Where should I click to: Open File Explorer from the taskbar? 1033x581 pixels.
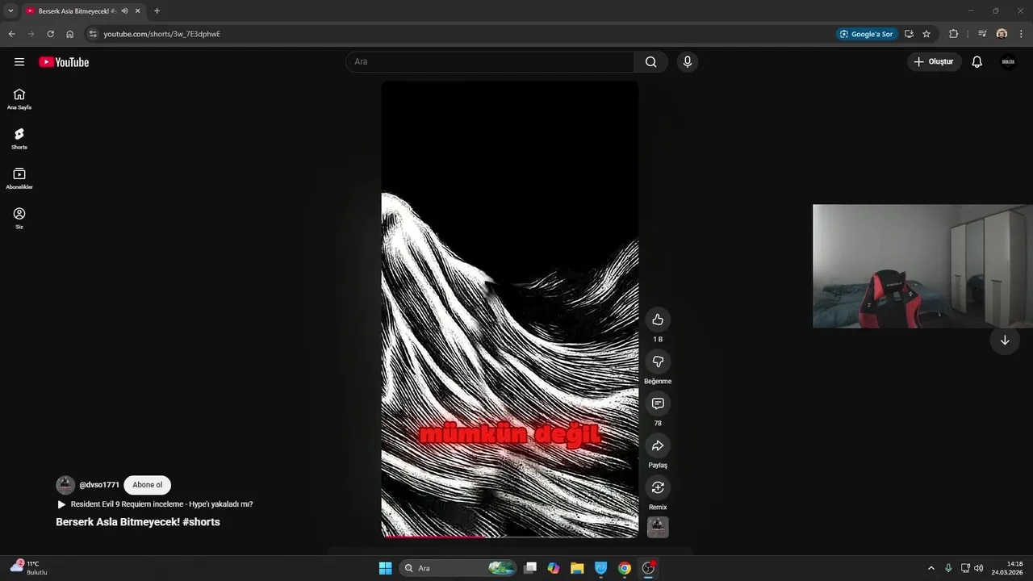click(x=577, y=568)
